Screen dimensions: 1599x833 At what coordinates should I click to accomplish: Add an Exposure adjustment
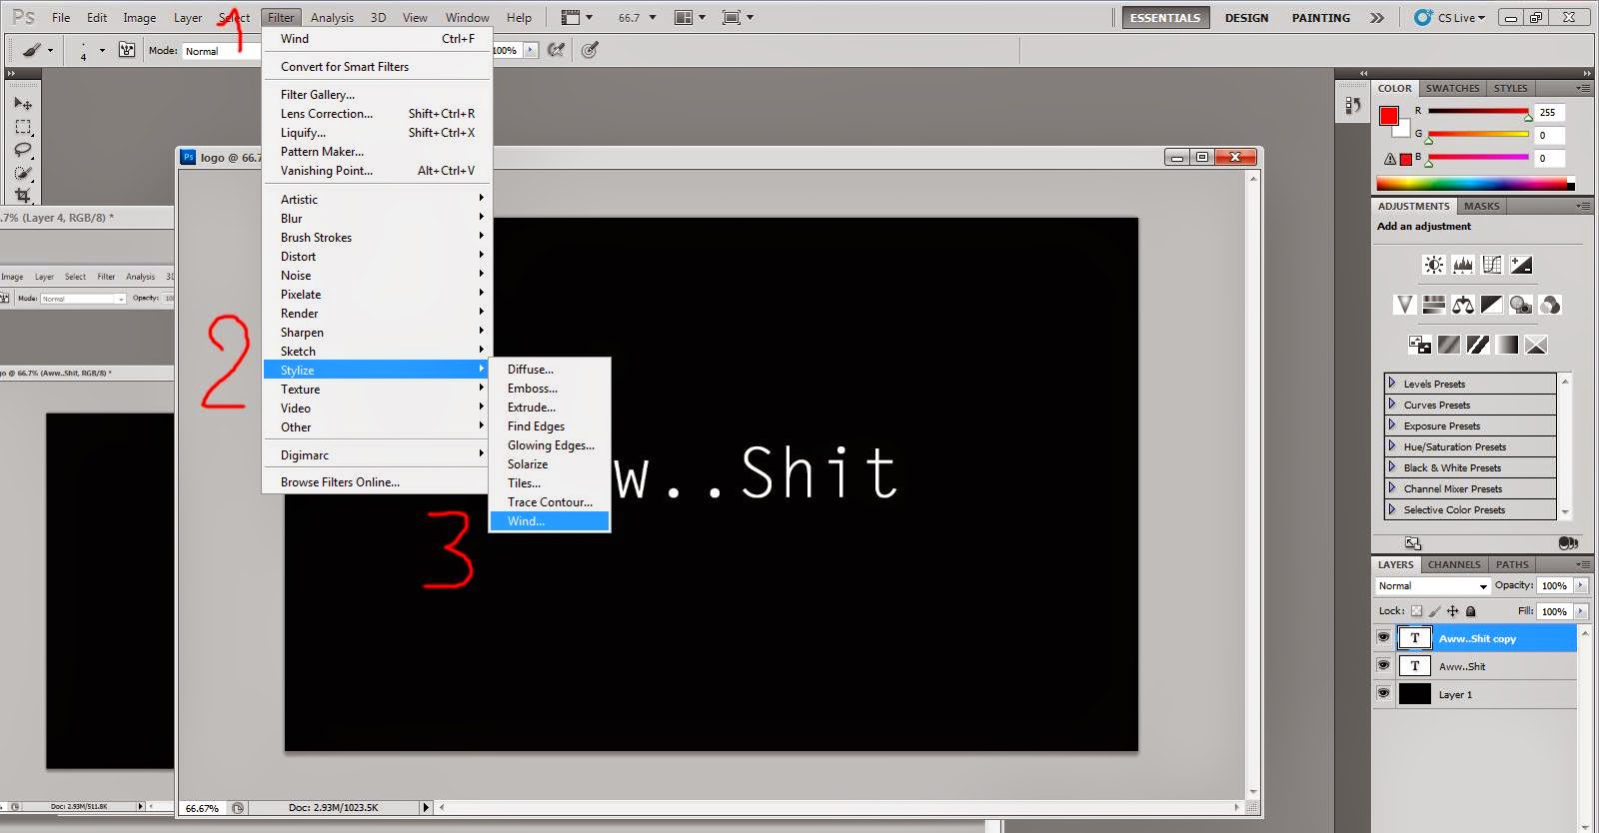click(x=1521, y=265)
